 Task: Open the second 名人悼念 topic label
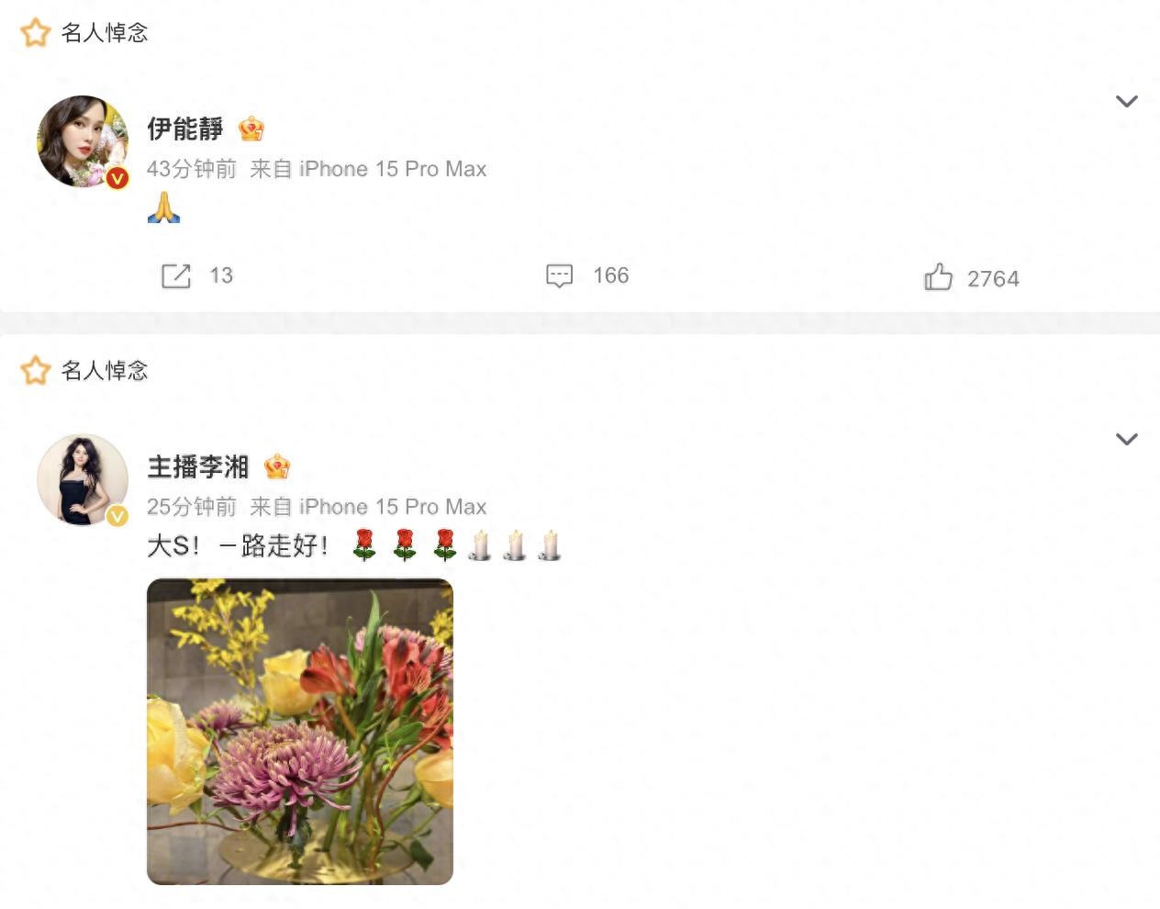pyautogui.click(x=105, y=371)
